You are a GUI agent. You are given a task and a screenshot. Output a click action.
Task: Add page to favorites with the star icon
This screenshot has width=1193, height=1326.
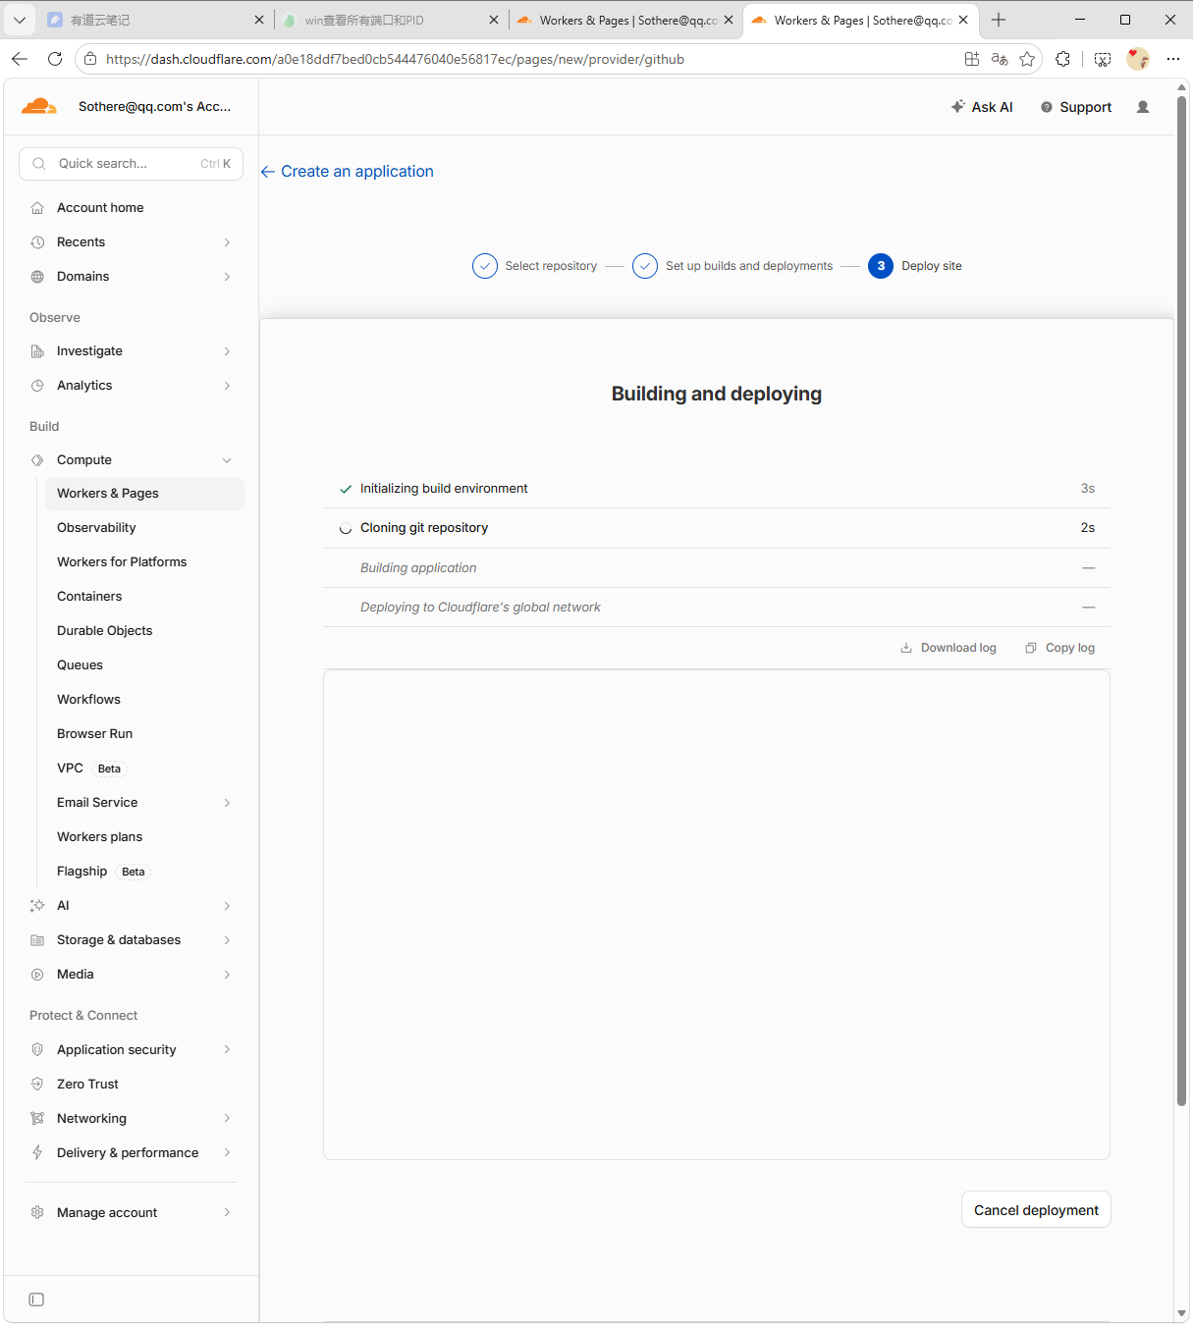pos(1027,59)
